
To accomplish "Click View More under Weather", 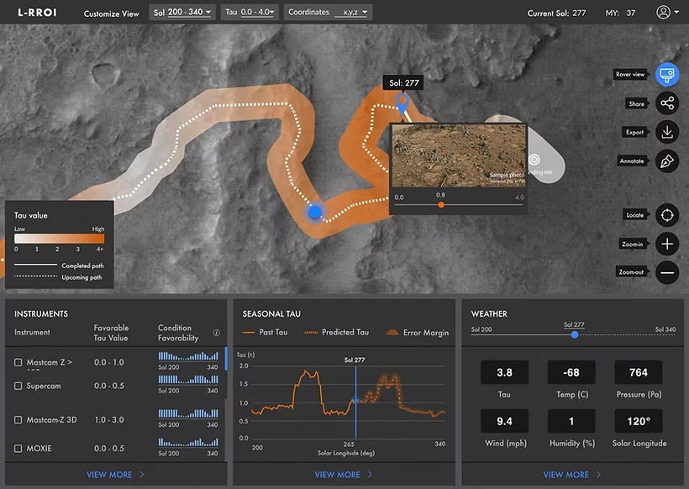I will click(571, 475).
